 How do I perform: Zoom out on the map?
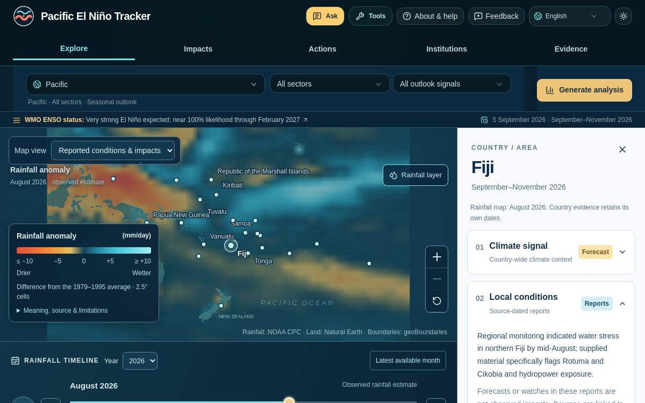coord(437,279)
